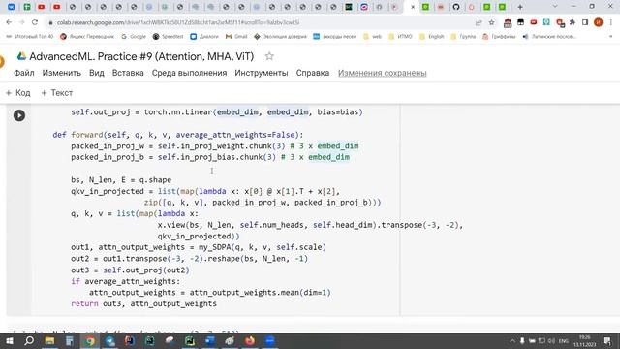The image size is (620, 349).
Task: Add a code cell with + Код
Action: coord(18,93)
